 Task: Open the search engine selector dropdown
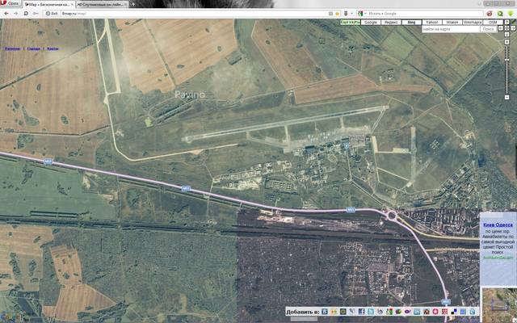(359, 14)
